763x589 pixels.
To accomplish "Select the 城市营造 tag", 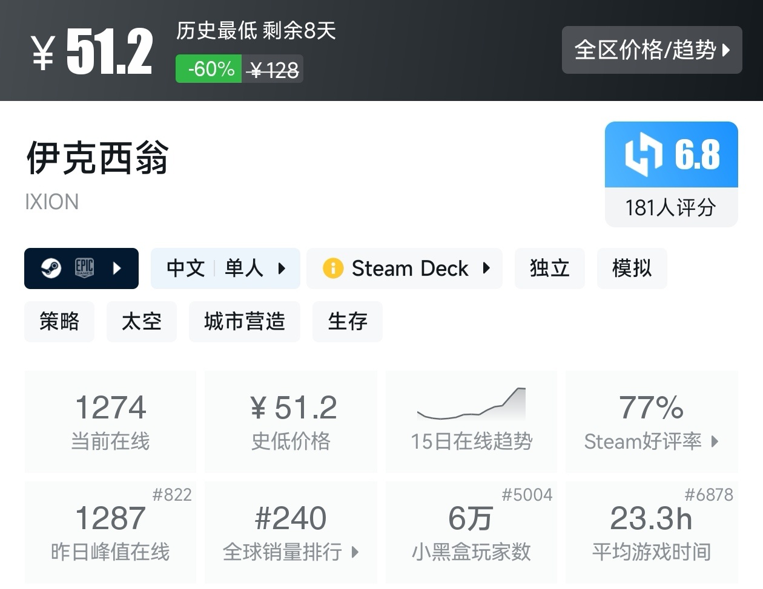I will [x=245, y=321].
